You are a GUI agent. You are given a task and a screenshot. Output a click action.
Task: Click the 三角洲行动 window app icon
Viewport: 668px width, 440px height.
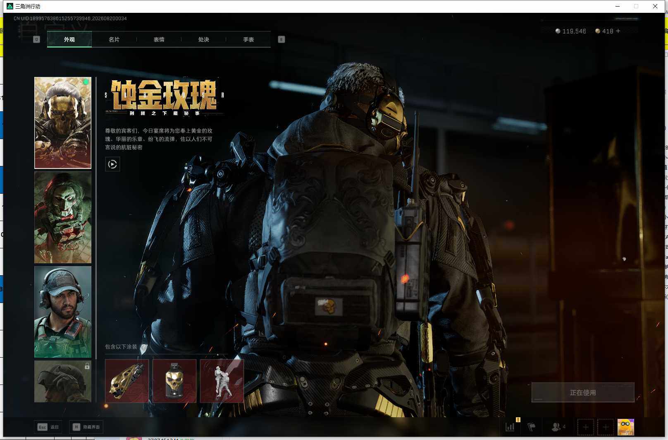point(10,6)
